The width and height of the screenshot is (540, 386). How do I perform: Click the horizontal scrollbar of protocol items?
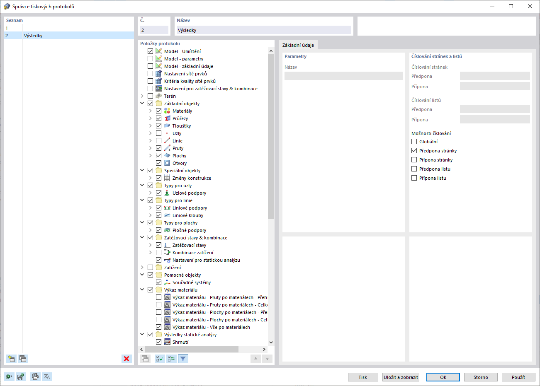click(x=192, y=350)
